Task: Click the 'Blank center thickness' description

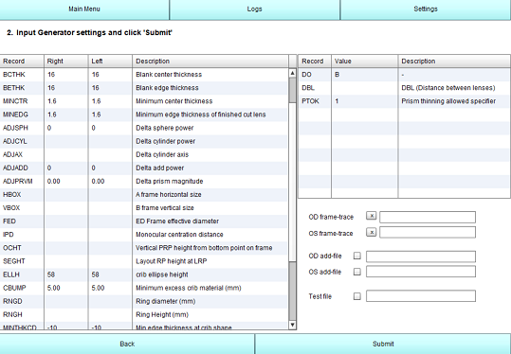Action: coord(169,75)
